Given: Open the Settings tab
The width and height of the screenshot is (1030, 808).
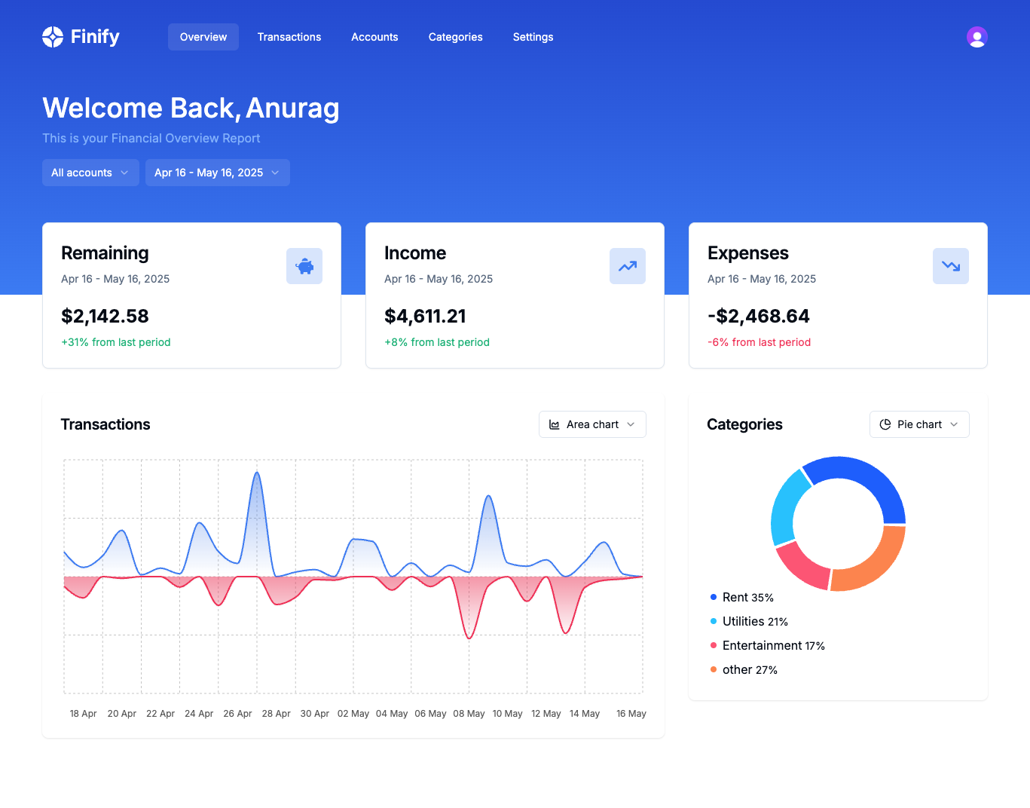Looking at the screenshot, I should click(x=533, y=36).
